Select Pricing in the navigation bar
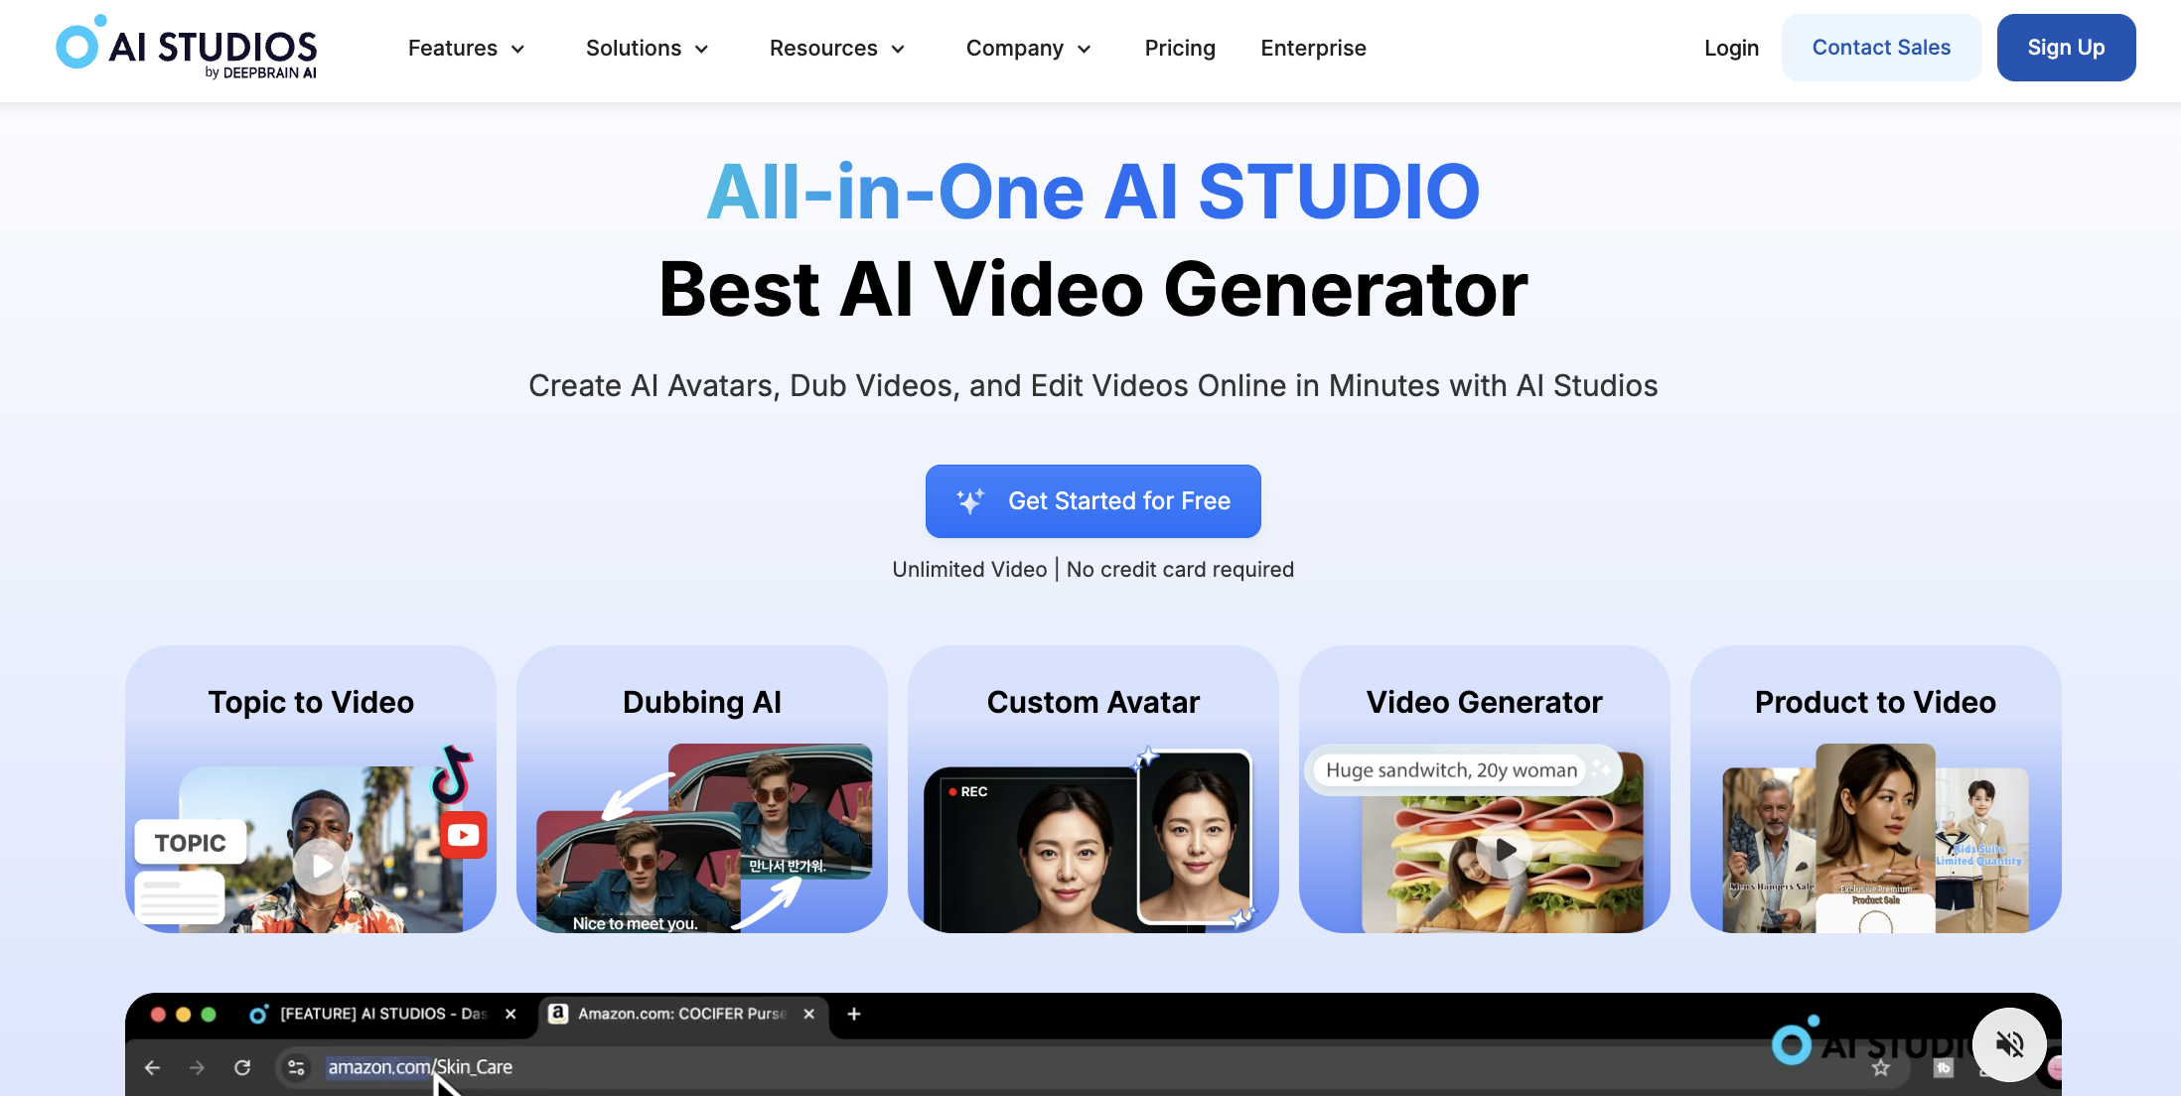This screenshot has width=2181, height=1096. click(x=1179, y=48)
